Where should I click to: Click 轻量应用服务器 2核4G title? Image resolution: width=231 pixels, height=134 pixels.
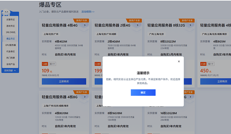tap(112, 26)
